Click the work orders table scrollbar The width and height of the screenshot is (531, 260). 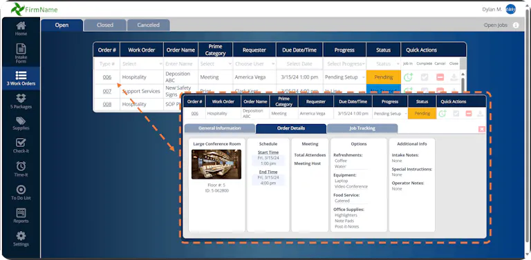pyautogui.click(x=463, y=81)
